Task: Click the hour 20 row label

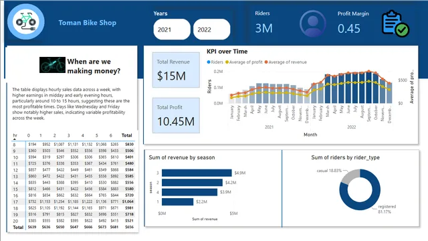Action: tap(15, 221)
